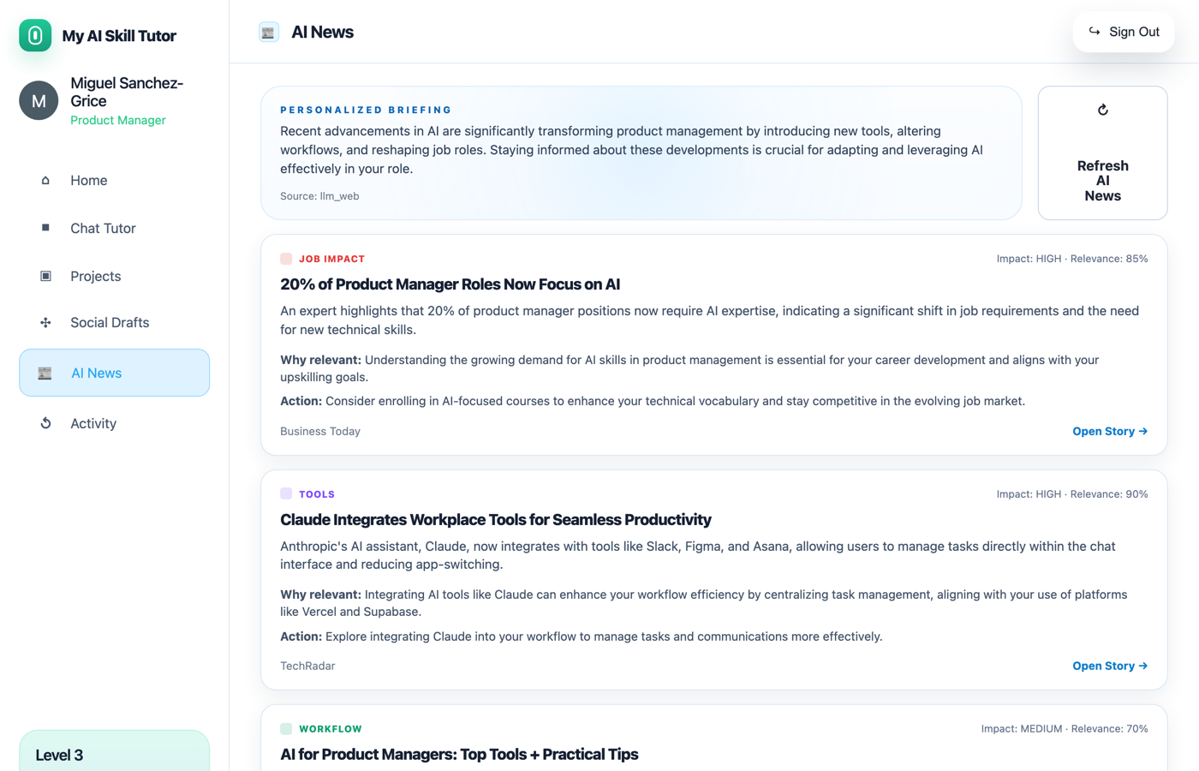Screen dimensions: 1199x771
Task: Click the newspaper icon beside the AI News heading
Action: coord(268,32)
